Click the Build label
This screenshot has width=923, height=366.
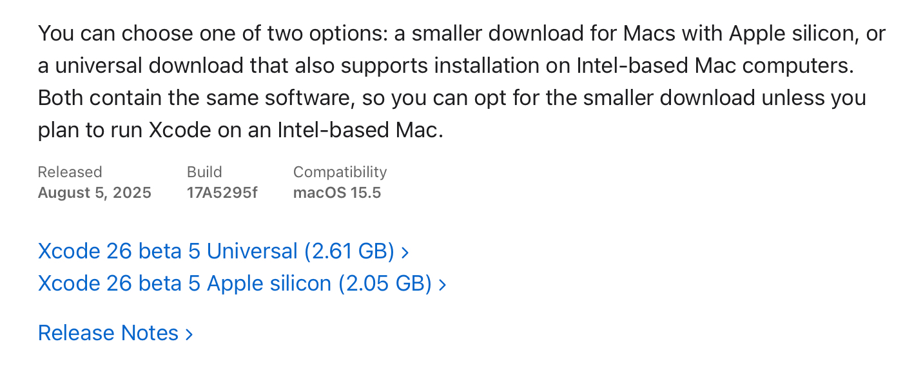tap(204, 172)
